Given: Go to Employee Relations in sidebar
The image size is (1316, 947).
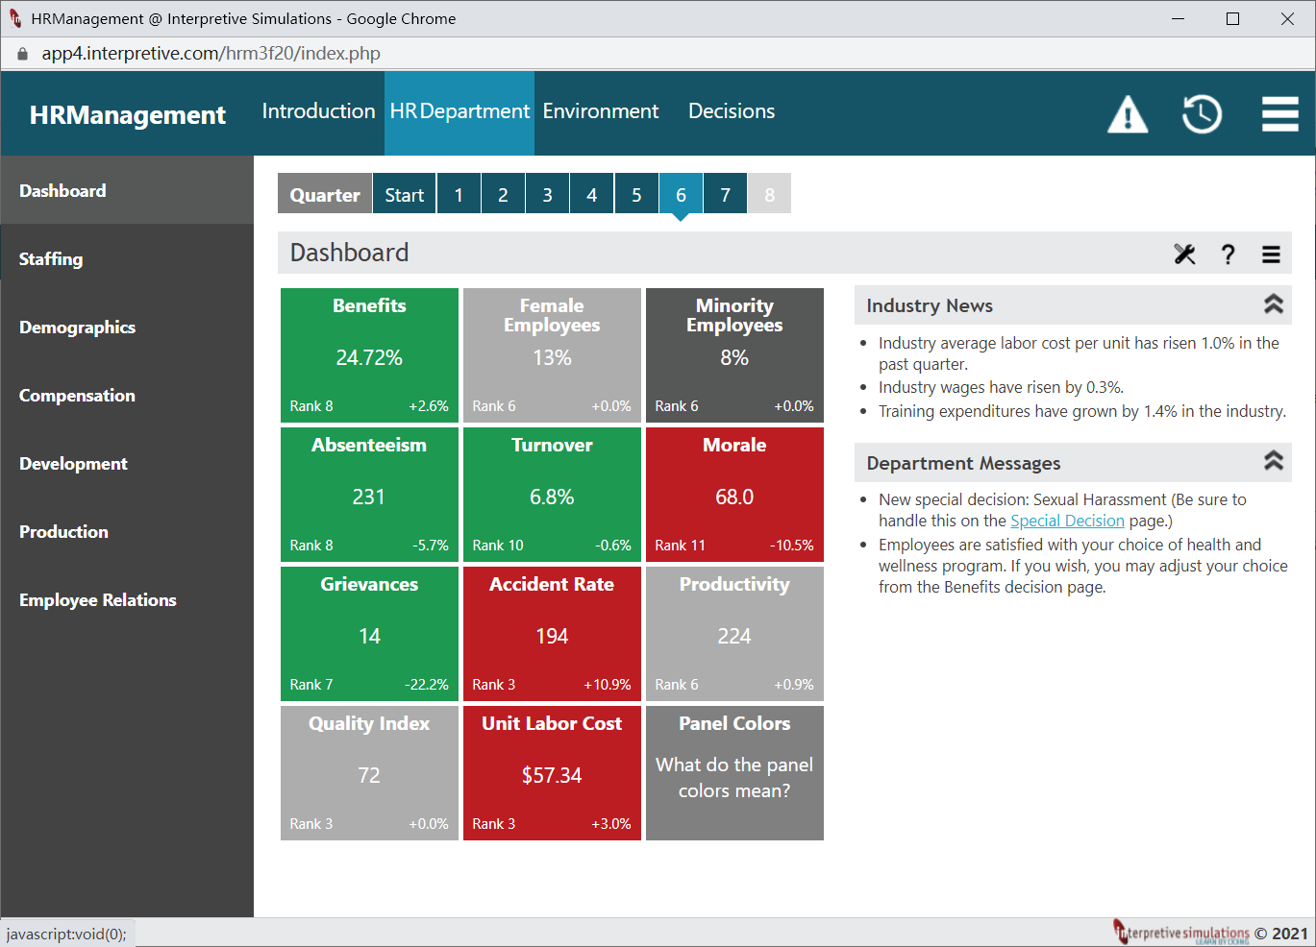Looking at the screenshot, I should (127, 599).
